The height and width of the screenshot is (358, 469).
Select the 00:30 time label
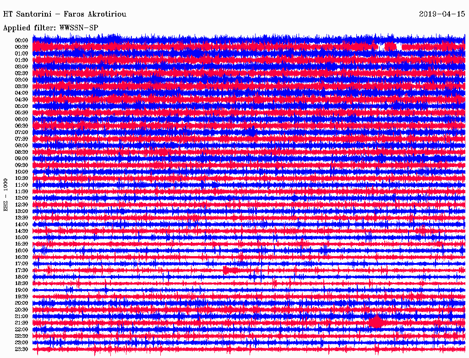coord(22,47)
